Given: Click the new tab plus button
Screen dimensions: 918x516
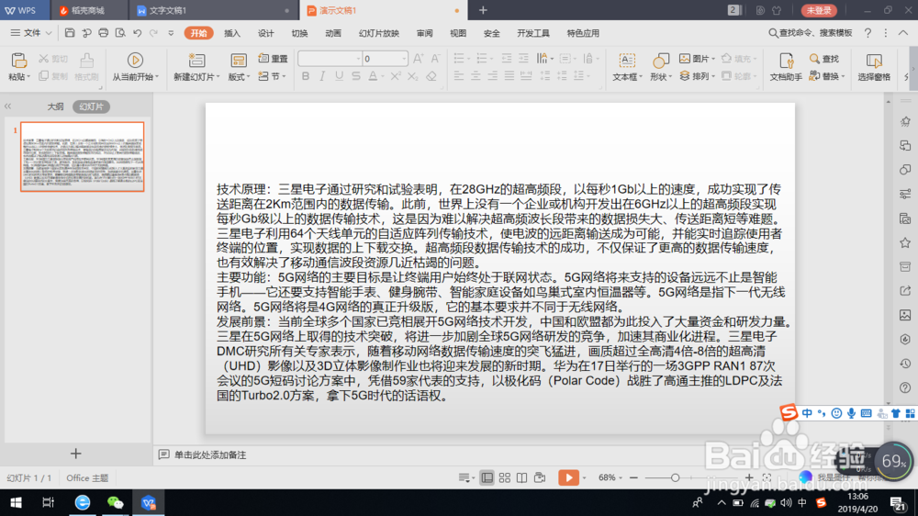Looking at the screenshot, I should [483, 10].
